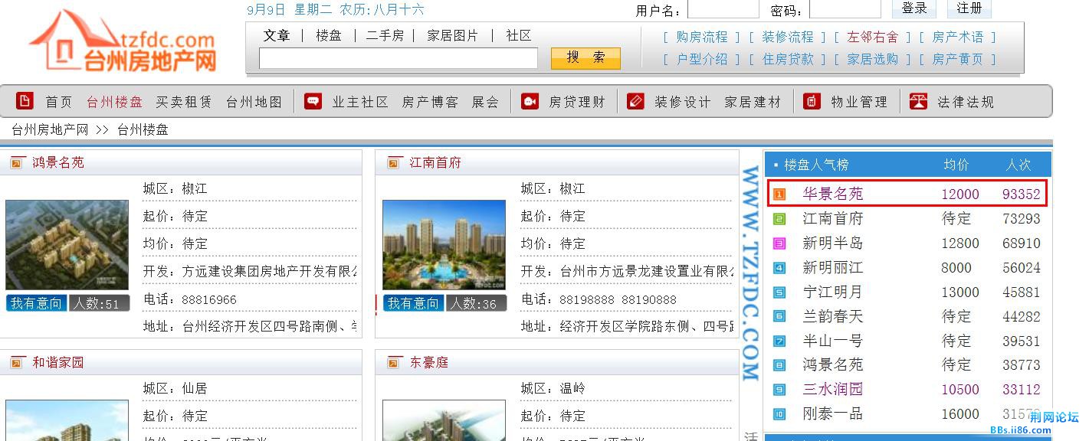Image resolution: width=1089 pixels, height=441 pixels.
Task: Click the 登录 button
Action: point(914,8)
